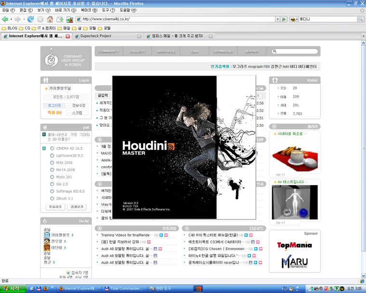Select the Modo 301 poll option
Image resolution: width=366 pixels, height=293 pixels.
52,177
